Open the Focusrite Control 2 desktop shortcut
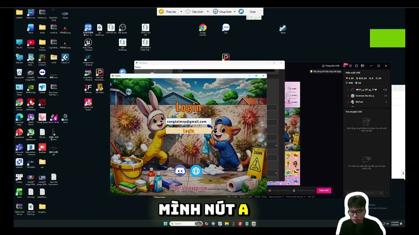The height and width of the screenshot is (235, 419). (42, 60)
